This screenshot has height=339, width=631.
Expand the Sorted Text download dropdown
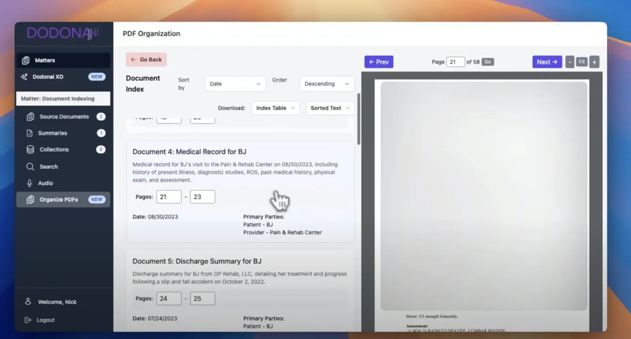pos(330,108)
